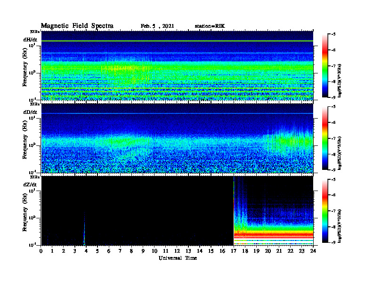This screenshot has width=373, height=288.
Task: Click hour 6 on the Universal Time axis
Action: (109, 251)
